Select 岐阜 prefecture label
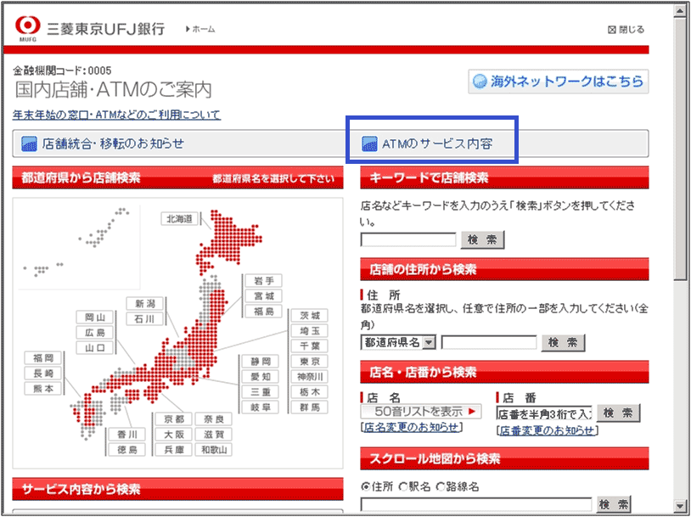The image size is (691, 517). (x=261, y=407)
